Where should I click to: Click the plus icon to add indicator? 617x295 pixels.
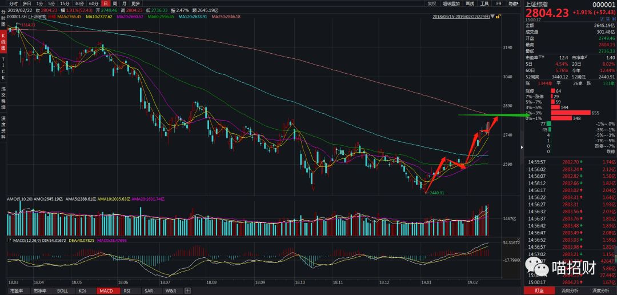tap(187, 290)
